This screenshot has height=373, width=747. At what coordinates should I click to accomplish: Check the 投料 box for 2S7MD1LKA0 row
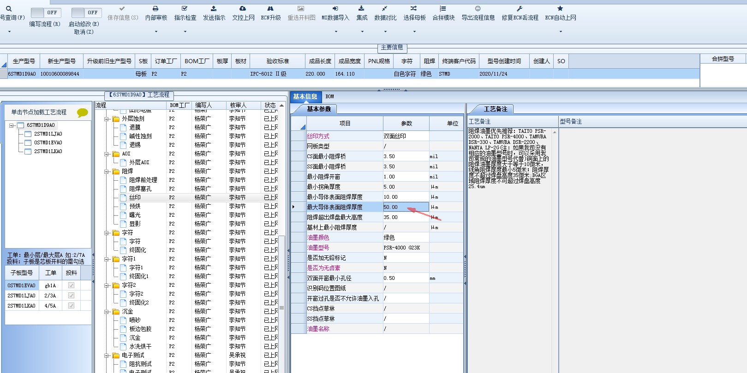click(x=71, y=306)
